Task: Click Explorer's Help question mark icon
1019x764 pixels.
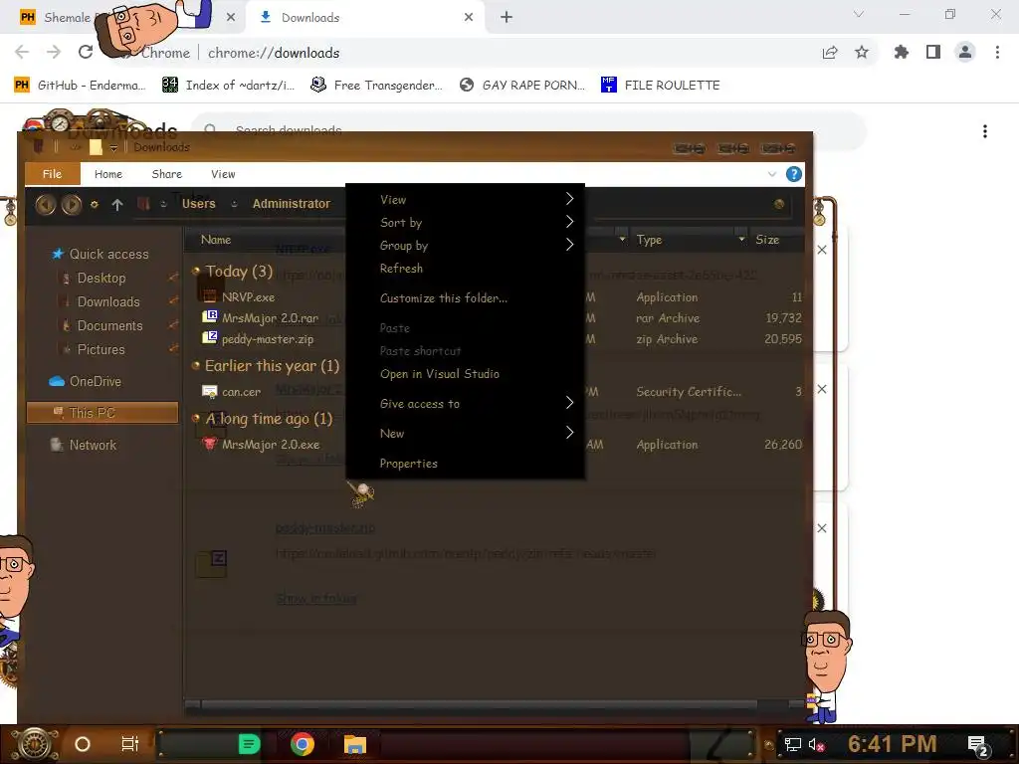Action: tap(793, 174)
